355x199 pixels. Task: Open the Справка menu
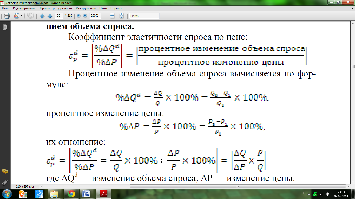(x=116, y=8)
